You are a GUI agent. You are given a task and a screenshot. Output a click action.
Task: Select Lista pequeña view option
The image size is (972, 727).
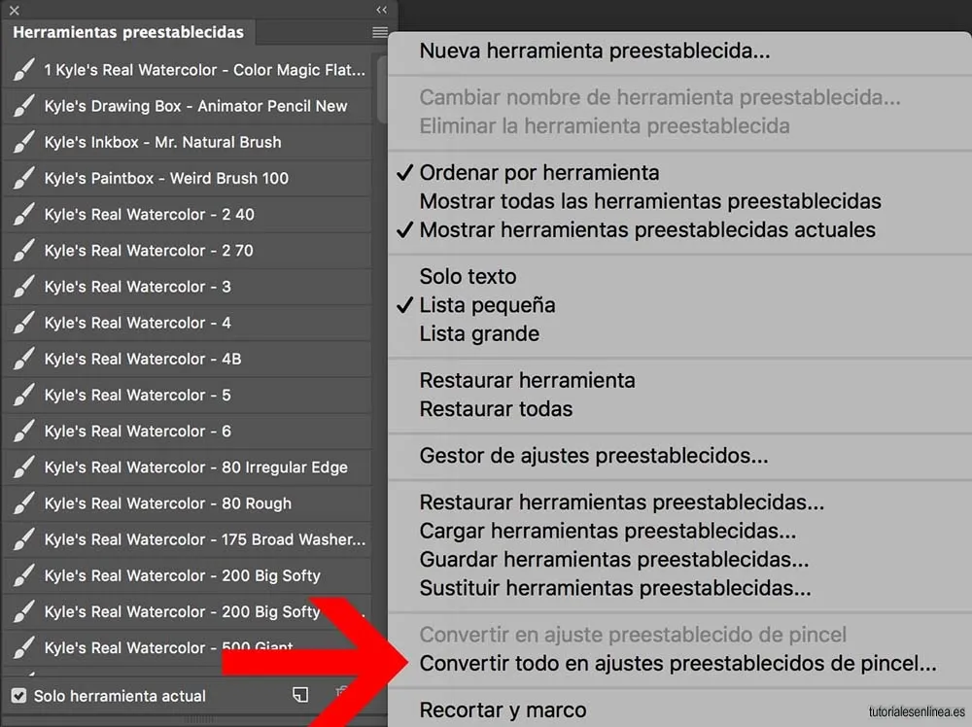tap(487, 305)
